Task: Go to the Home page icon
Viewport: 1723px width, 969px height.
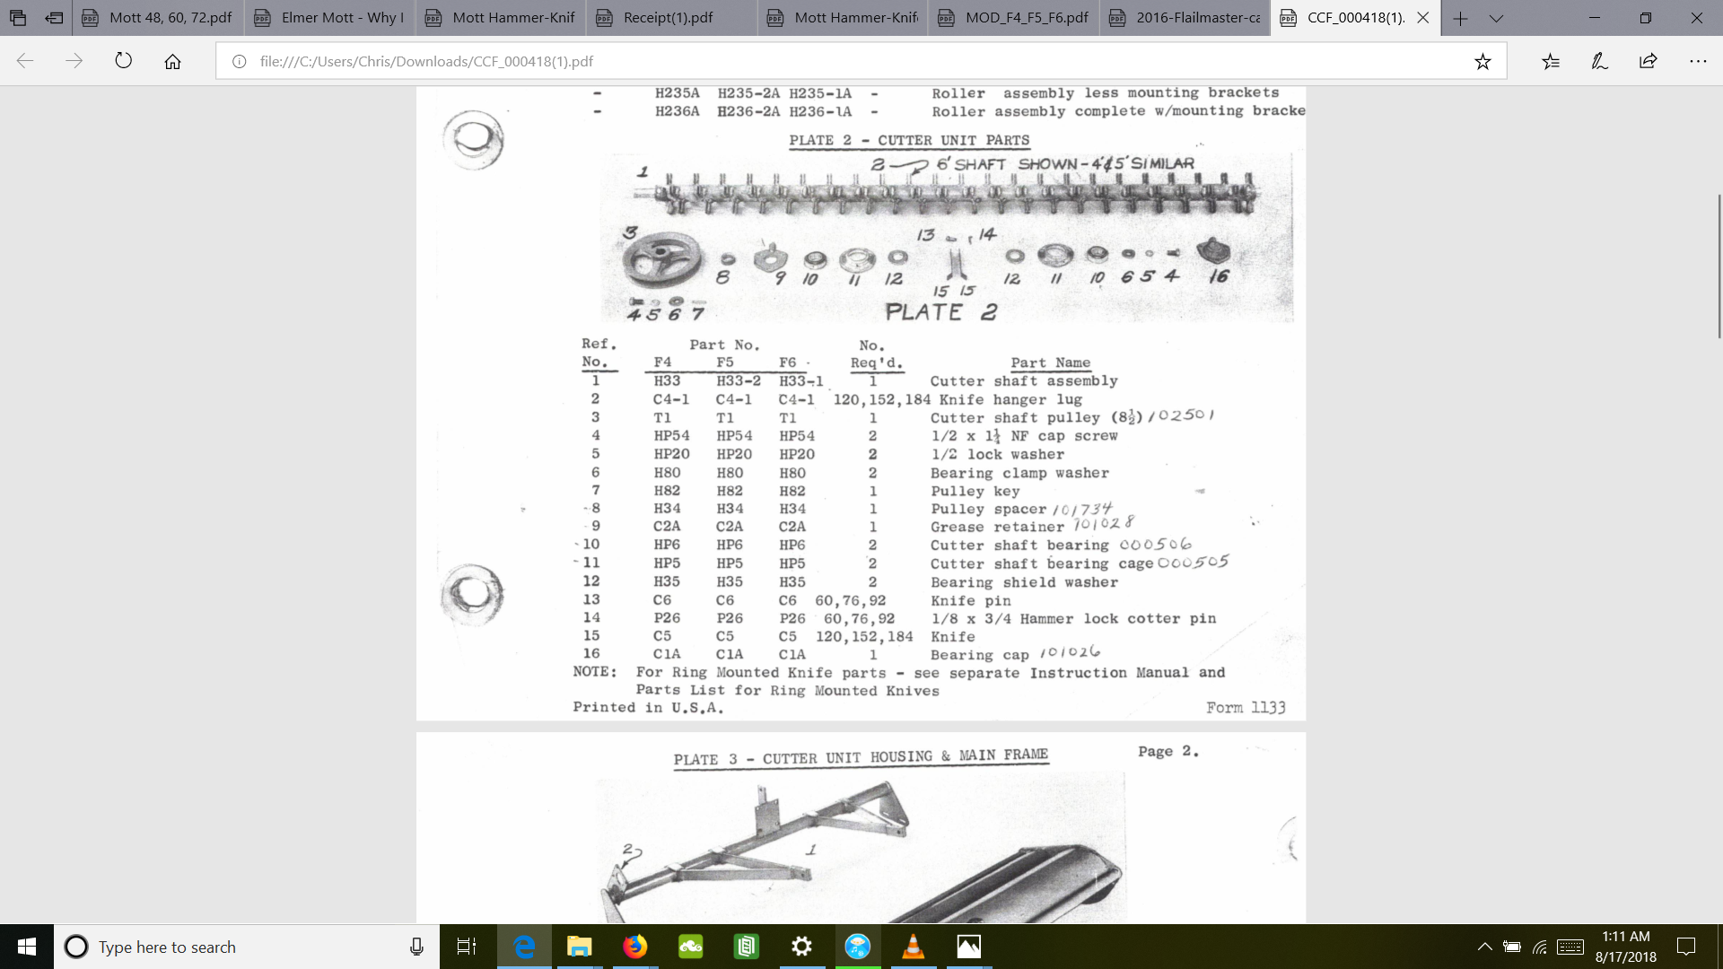Action: tap(172, 61)
